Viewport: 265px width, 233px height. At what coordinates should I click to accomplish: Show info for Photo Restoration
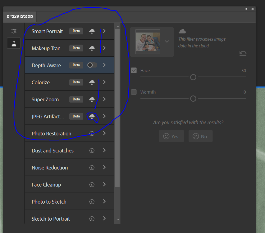pyautogui.click(x=92, y=134)
